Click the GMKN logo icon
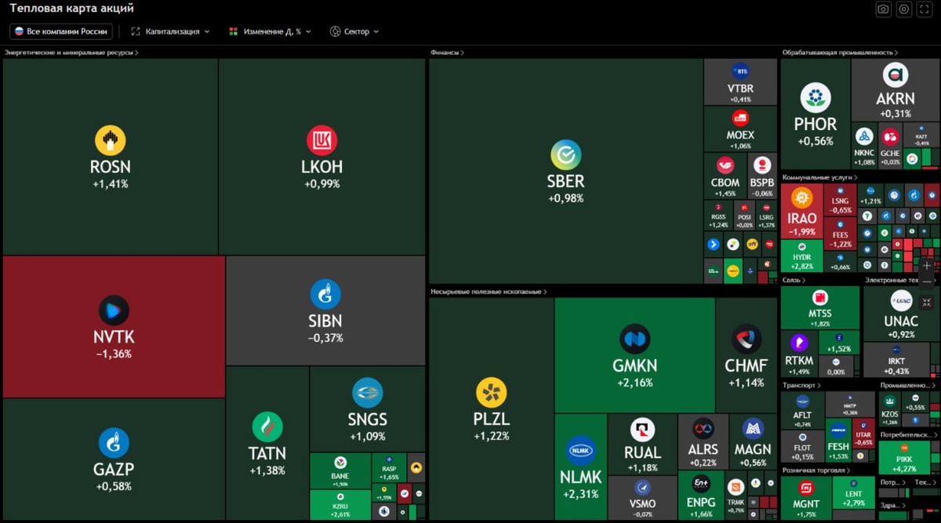The height and width of the screenshot is (523, 941). (635, 340)
